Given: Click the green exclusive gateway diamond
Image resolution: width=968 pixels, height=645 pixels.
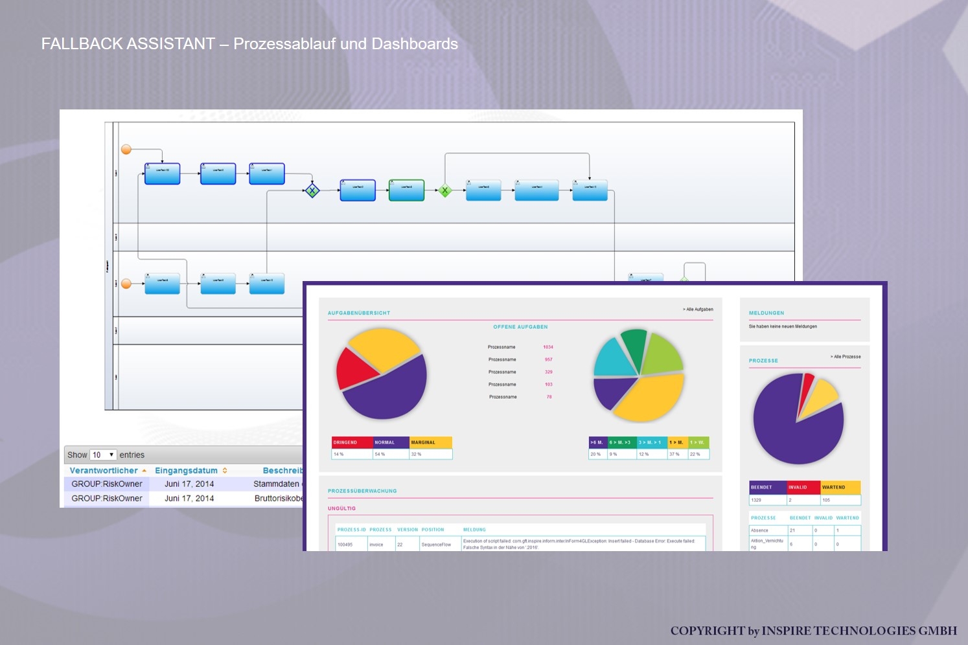Looking at the screenshot, I should pos(445,190).
